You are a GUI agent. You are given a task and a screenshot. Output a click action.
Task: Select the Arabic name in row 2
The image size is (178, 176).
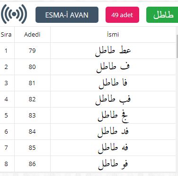point(113,67)
